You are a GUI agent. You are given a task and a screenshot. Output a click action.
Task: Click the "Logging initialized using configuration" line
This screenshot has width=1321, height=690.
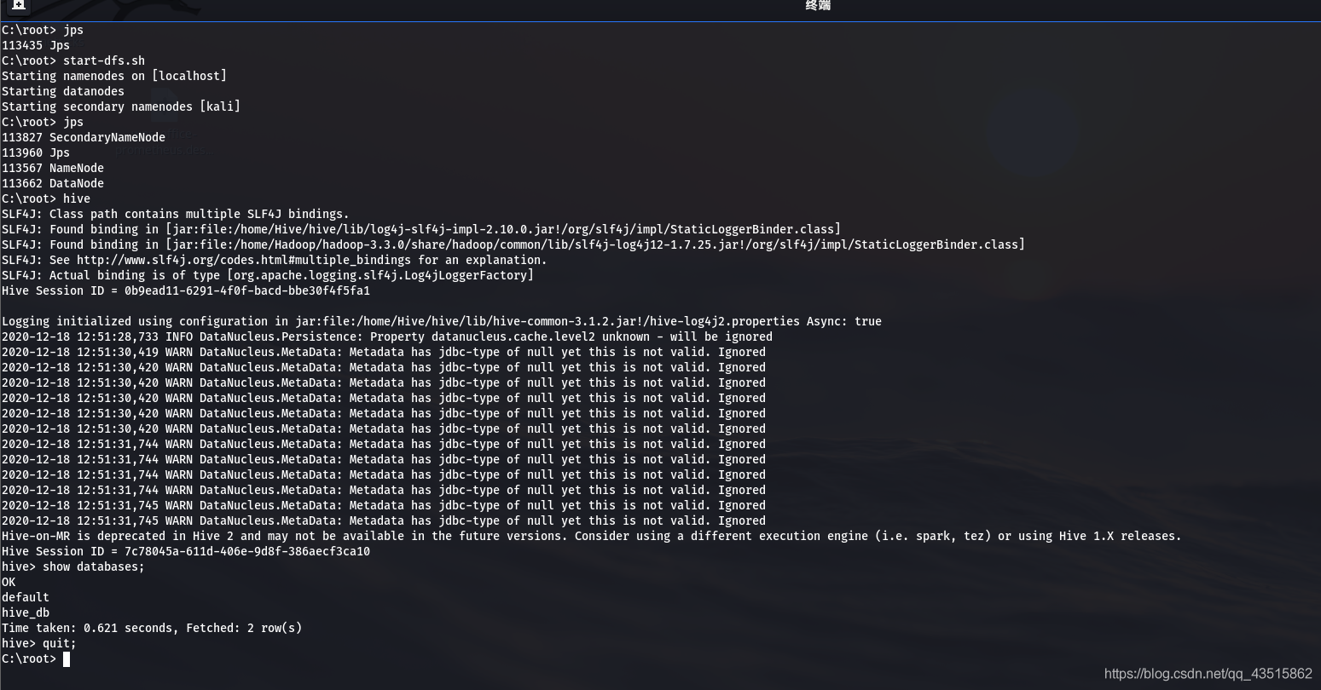442,321
